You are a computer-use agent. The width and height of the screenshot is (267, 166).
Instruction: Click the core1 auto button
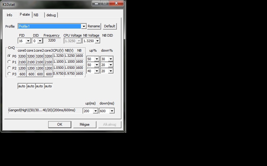31,86
